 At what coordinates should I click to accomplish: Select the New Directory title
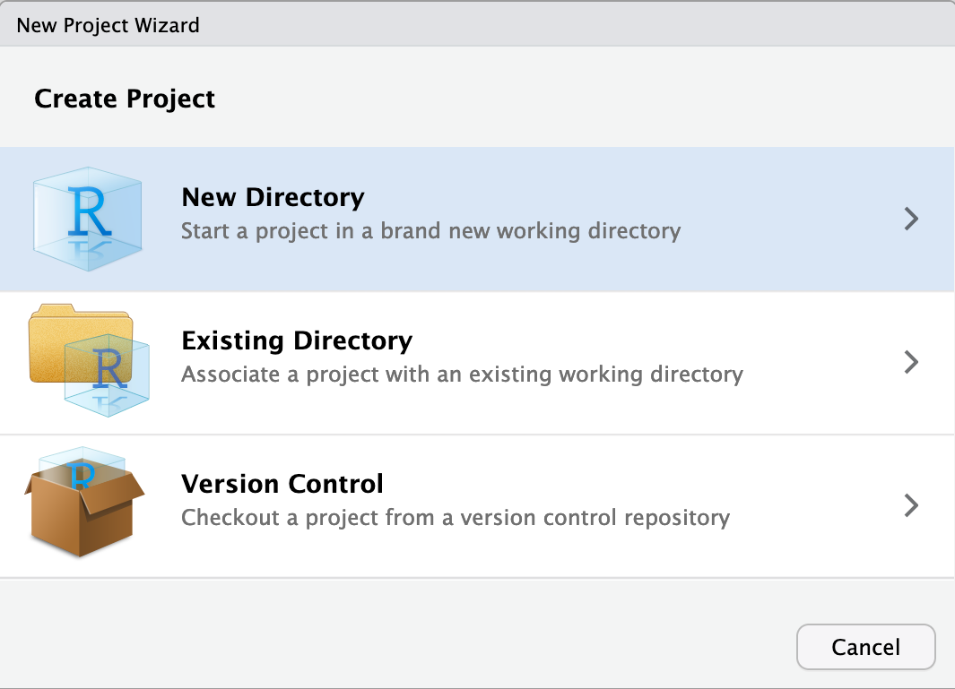(x=273, y=197)
